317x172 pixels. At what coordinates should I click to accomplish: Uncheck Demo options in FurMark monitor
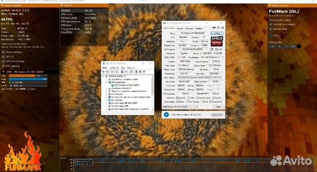[x=3, y=52]
